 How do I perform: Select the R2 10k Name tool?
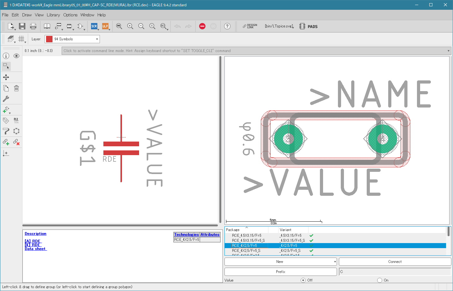16,120
